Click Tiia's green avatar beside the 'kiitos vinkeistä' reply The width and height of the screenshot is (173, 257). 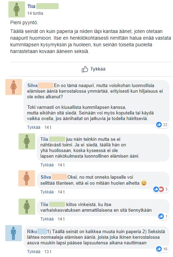coord(27,207)
